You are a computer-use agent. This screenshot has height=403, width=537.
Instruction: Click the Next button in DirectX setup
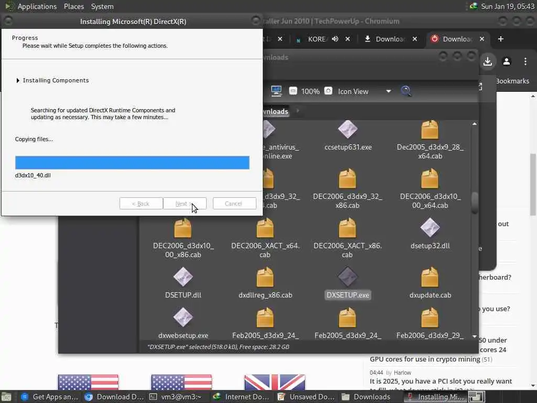pyautogui.click(x=185, y=204)
